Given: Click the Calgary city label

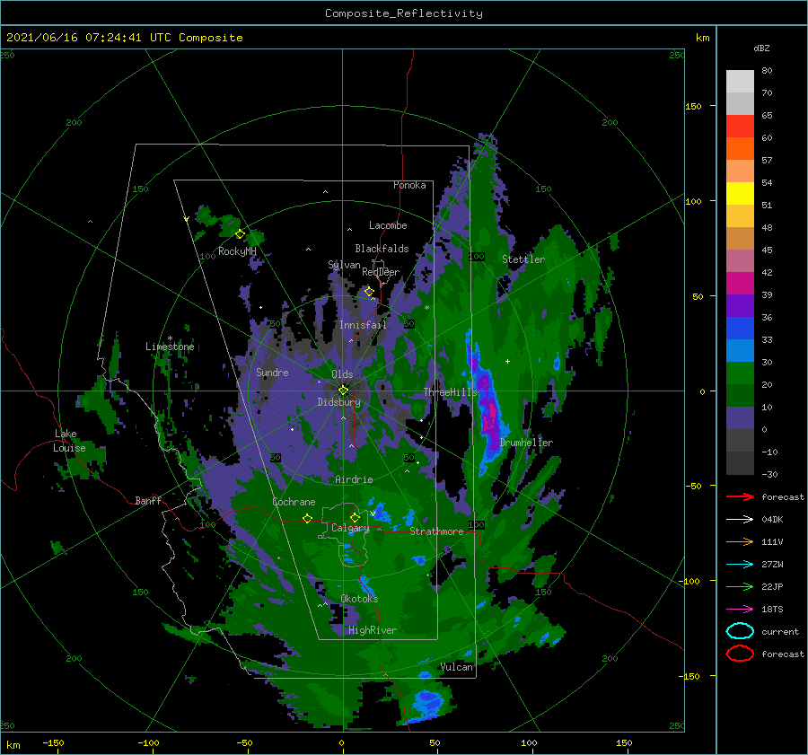Looking at the screenshot, I should [350, 528].
